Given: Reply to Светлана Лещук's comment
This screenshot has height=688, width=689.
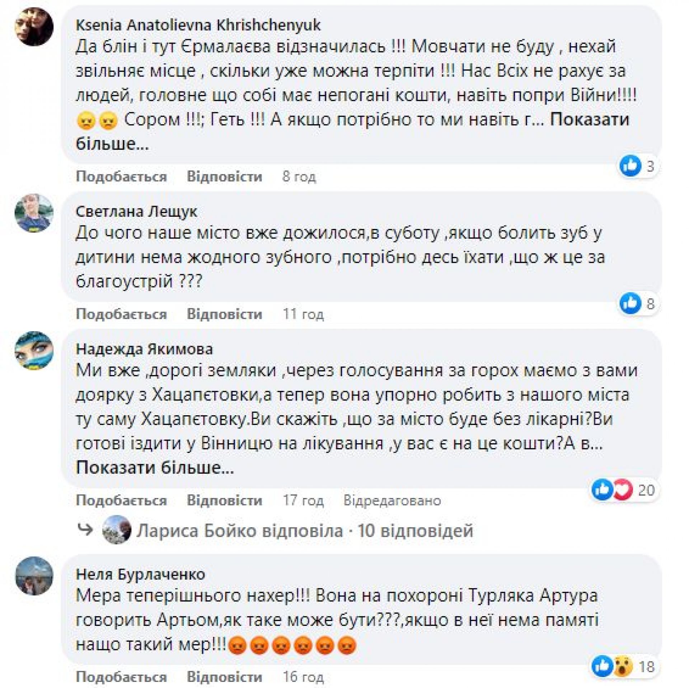Looking at the screenshot, I should point(224,314).
